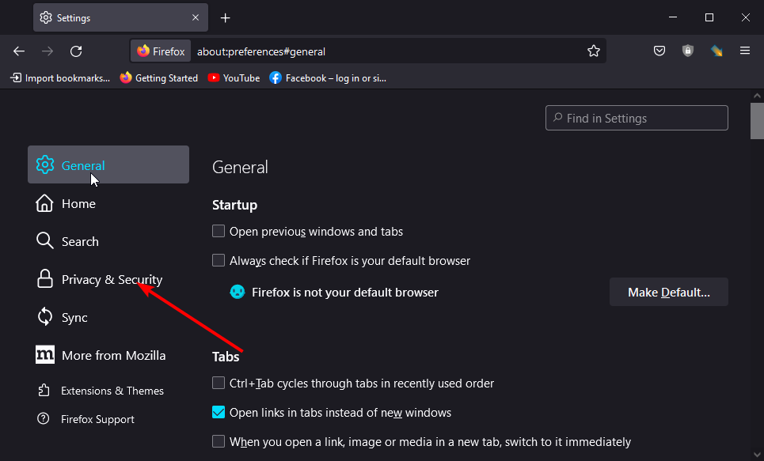Click the Make Default button
This screenshot has height=461, width=764.
668,292
